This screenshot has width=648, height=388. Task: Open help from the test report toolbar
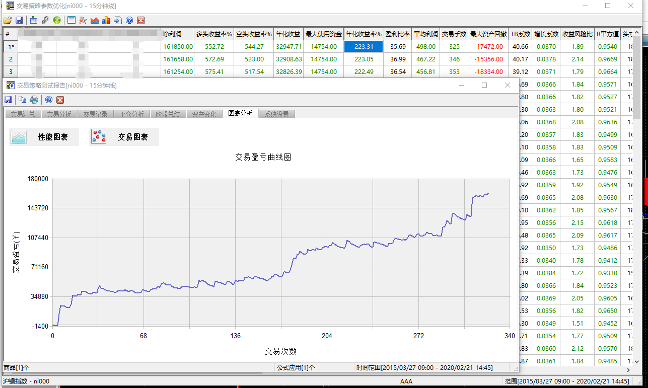[x=49, y=100]
